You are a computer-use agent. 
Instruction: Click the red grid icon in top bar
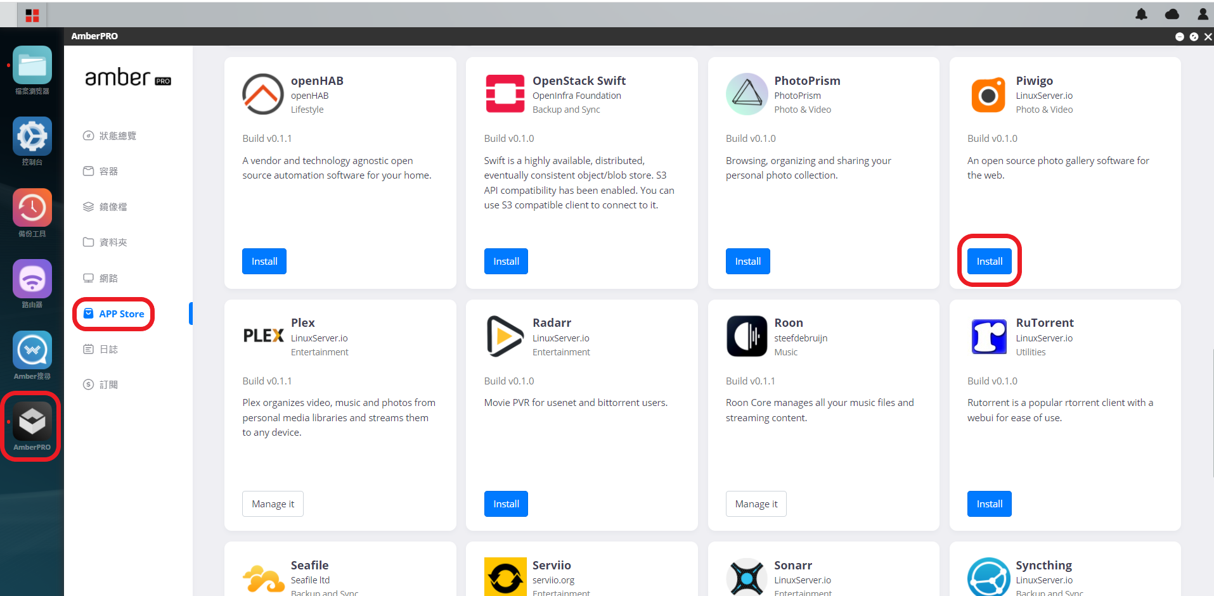pos(32,15)
